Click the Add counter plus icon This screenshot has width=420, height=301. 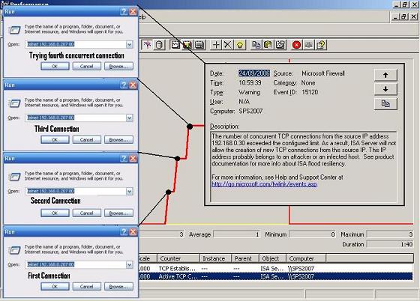point(216,45)
